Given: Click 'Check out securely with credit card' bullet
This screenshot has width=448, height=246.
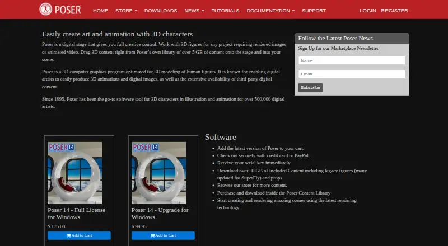Looking at the screenshot, I should 263,155.
